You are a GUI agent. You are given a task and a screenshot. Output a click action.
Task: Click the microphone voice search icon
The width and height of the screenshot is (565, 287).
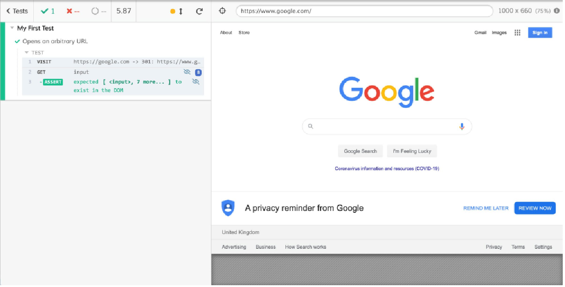461,127
